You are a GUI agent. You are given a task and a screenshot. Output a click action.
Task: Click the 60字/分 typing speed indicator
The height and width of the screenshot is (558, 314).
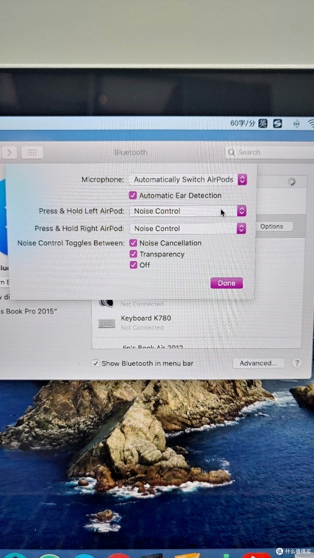(242, 124)
